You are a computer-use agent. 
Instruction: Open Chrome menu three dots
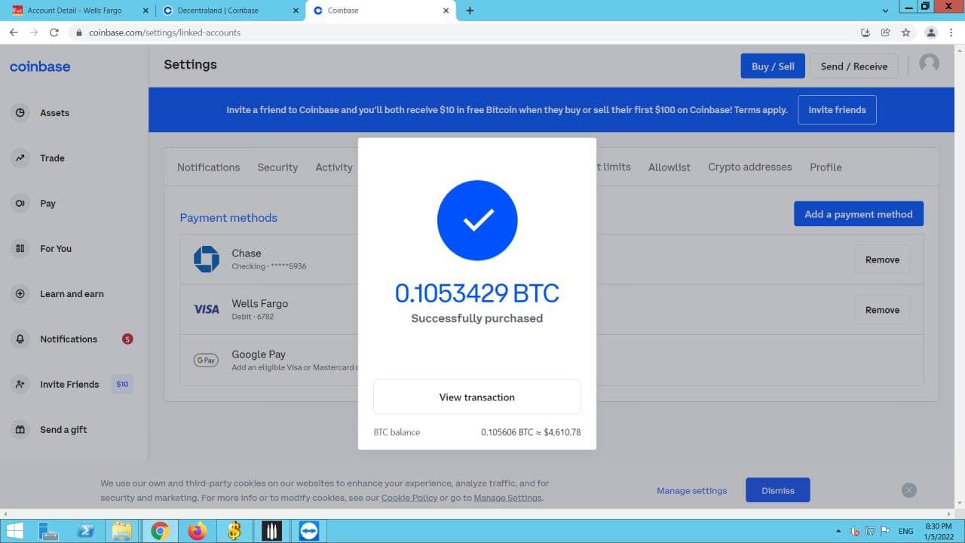(x=951, y=32)
